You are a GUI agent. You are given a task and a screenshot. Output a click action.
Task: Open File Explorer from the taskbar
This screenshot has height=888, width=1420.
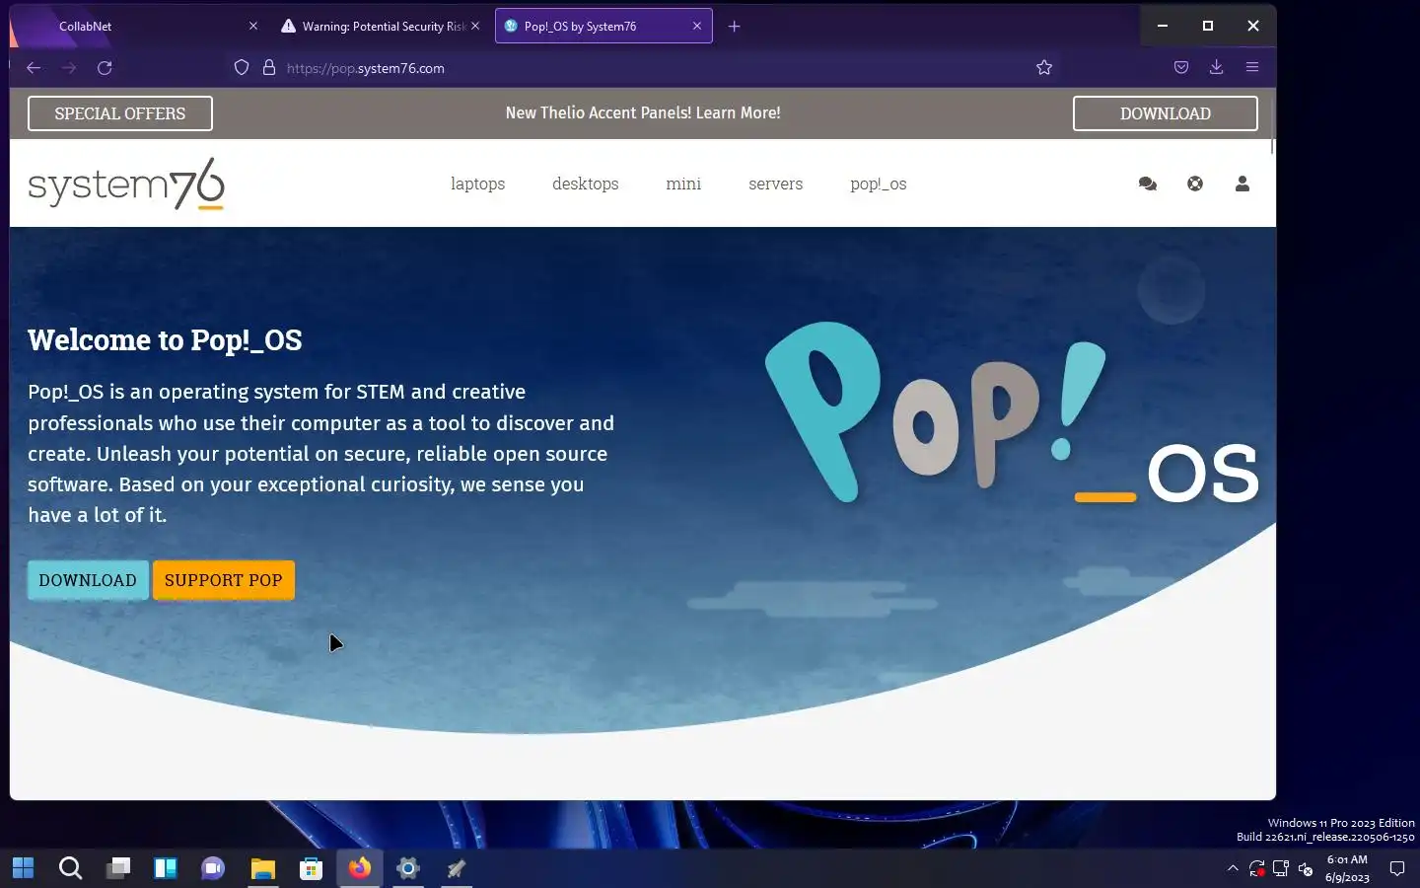[x=262, y=868]
